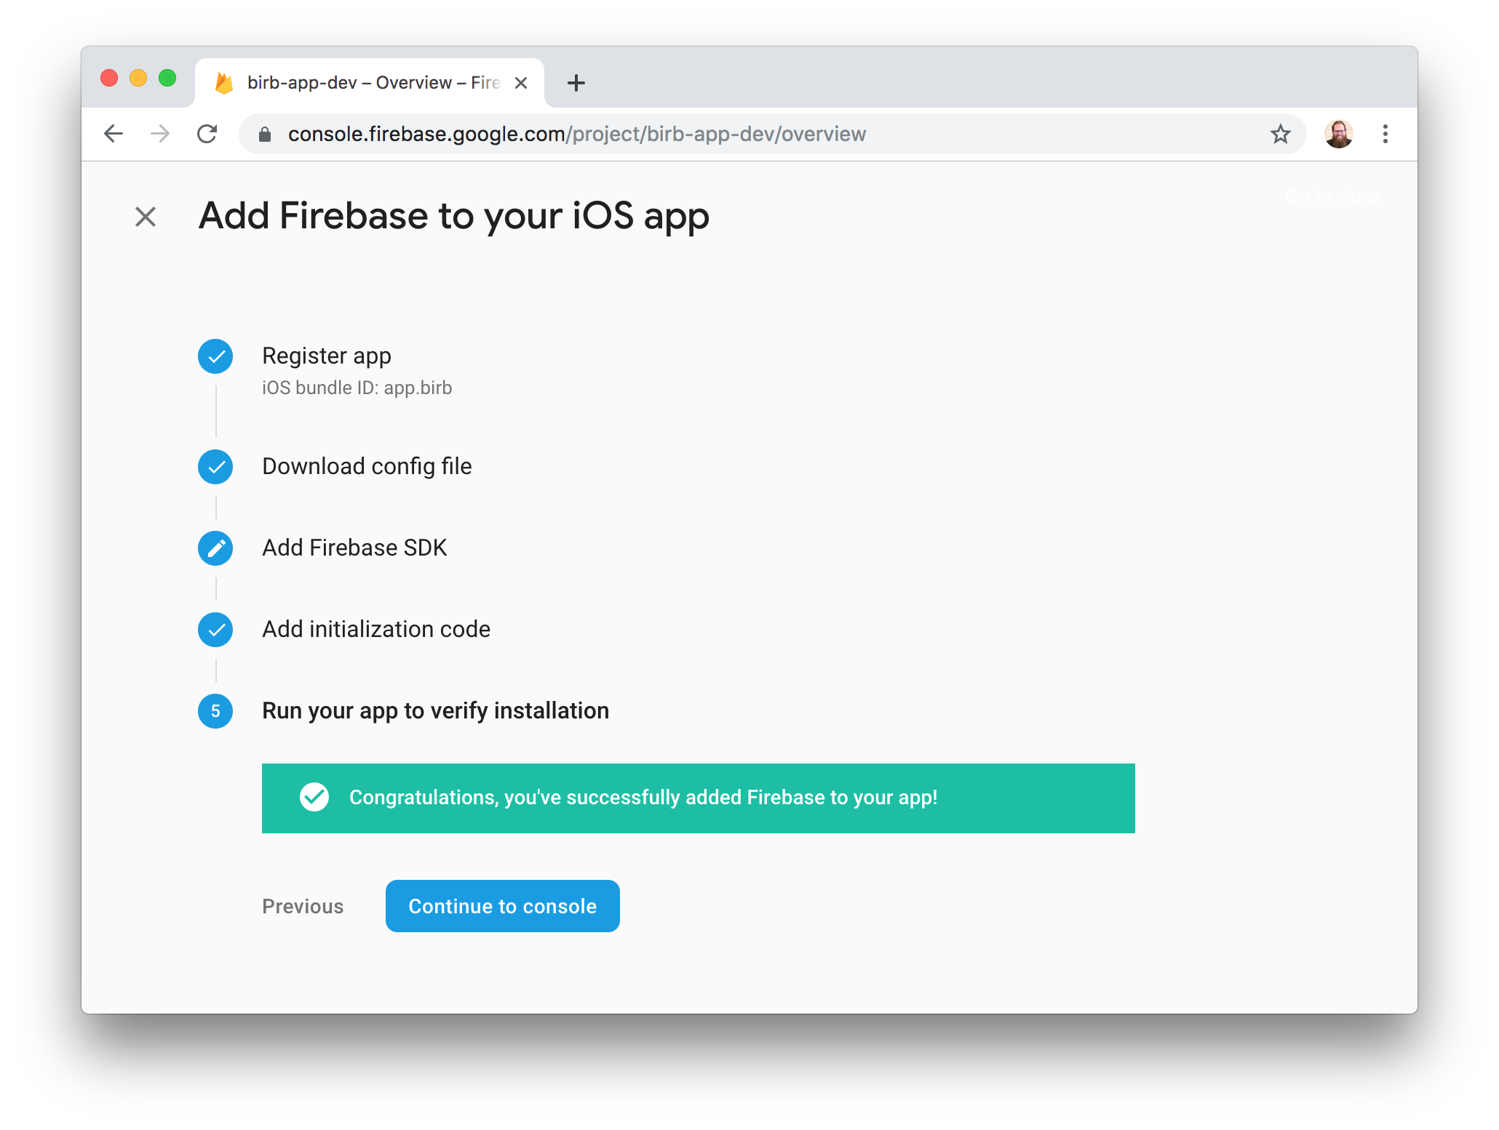
Task: Click the Add initialization code checkmark icon
Action: coord(215,630)
